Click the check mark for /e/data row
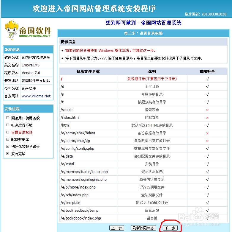The image size is (232, 232). [207, 156]
